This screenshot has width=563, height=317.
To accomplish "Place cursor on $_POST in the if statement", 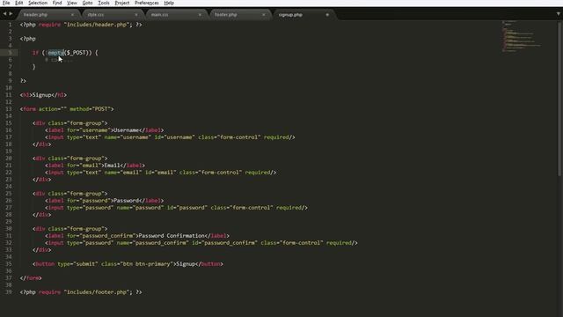I will (77, 53).
